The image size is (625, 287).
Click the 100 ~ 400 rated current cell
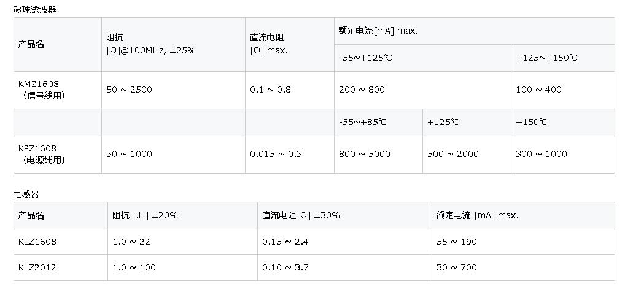click(x=563, y=90)
